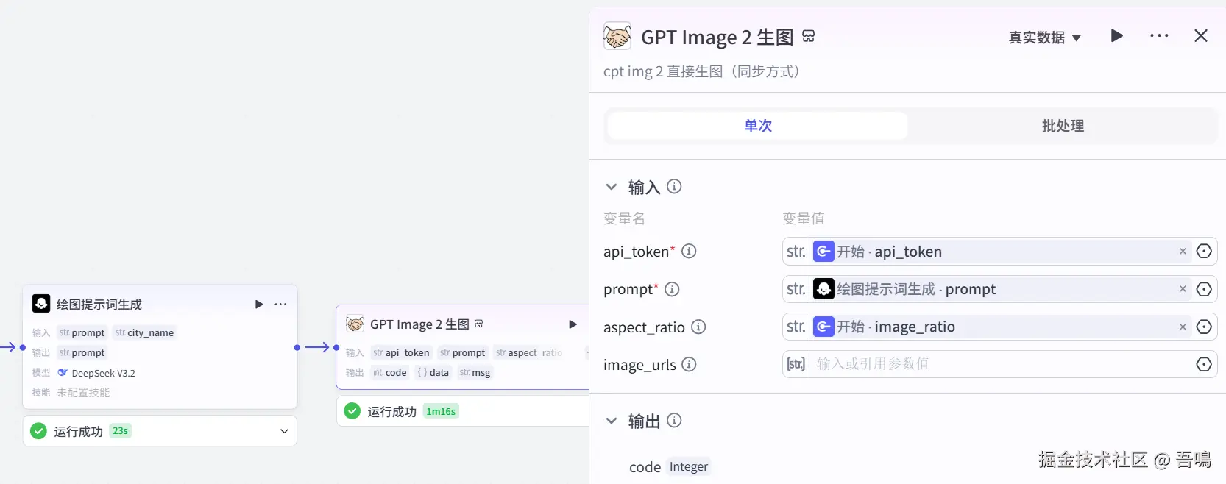Click the 未配置技能 text on 绘图提示词生成 node
1226x484 pixels.
click(83, 393)
